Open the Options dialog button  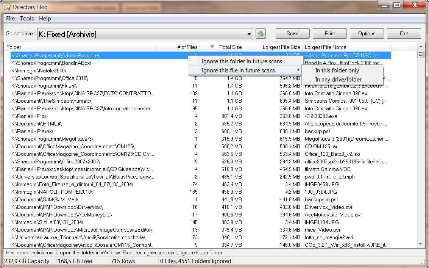[x=367, y=34]
